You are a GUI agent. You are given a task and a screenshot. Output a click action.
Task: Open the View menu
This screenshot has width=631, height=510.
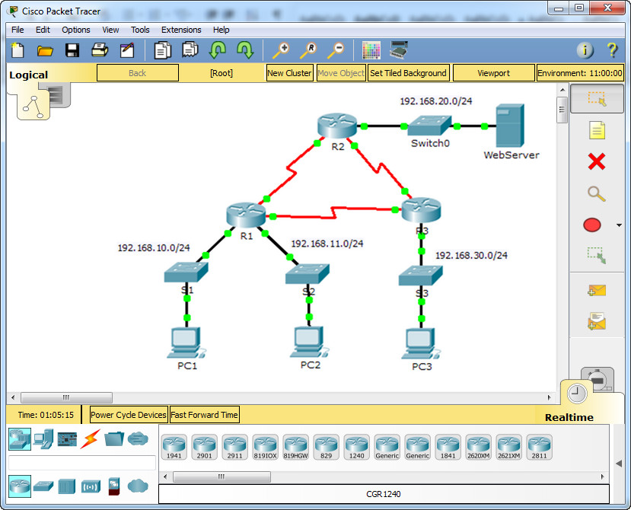click(110, 30)
